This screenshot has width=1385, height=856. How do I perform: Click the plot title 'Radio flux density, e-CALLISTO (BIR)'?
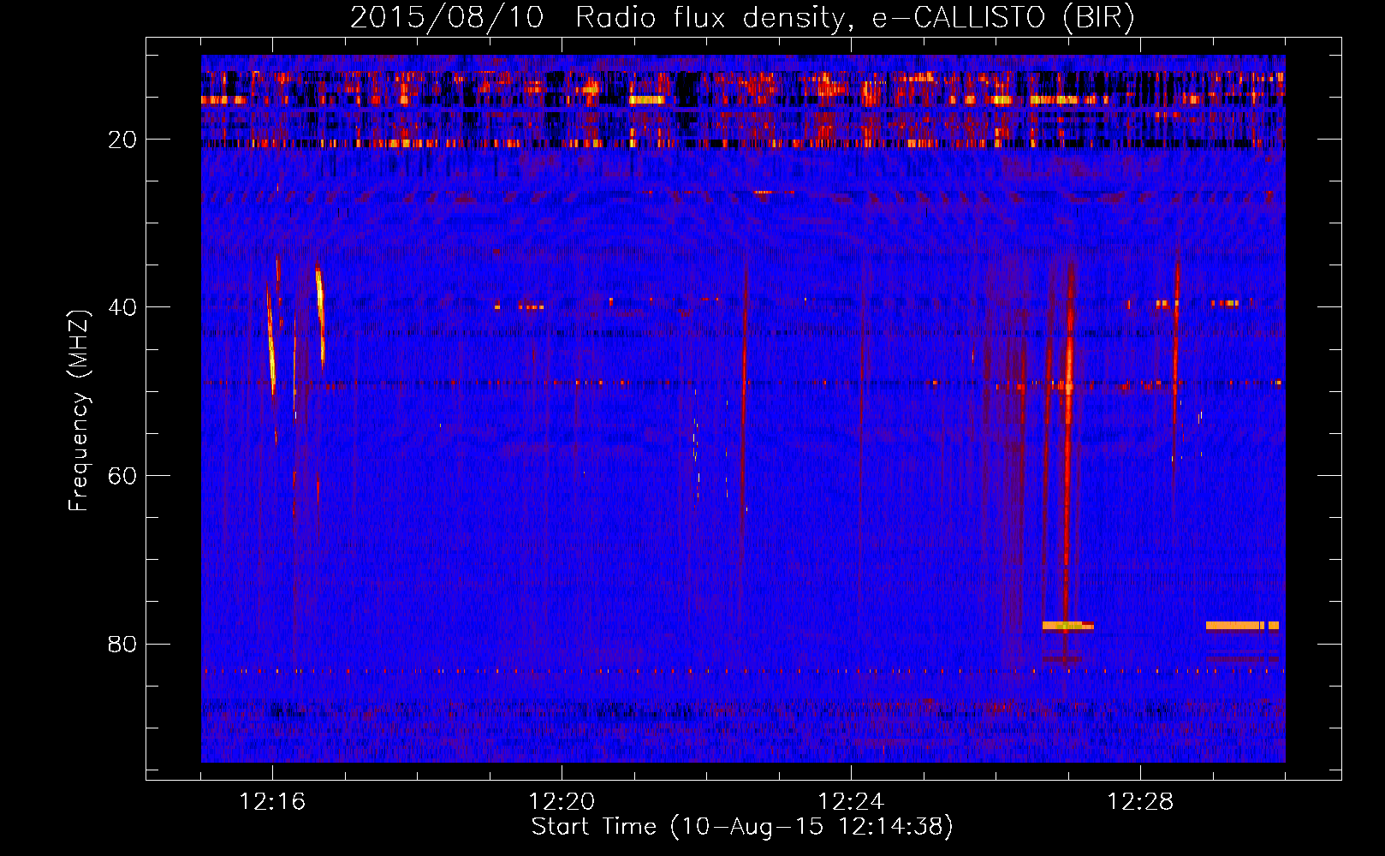855,18
